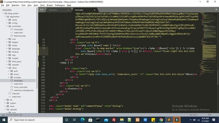Open the tab list dropdown arrow at top right

(x=216, y=10)
